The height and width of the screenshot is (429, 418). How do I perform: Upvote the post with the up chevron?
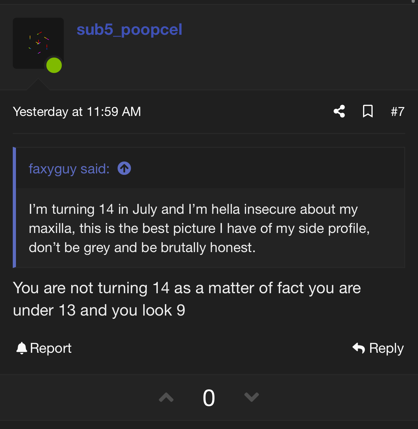pyautogui.click(x=166, y=397)
